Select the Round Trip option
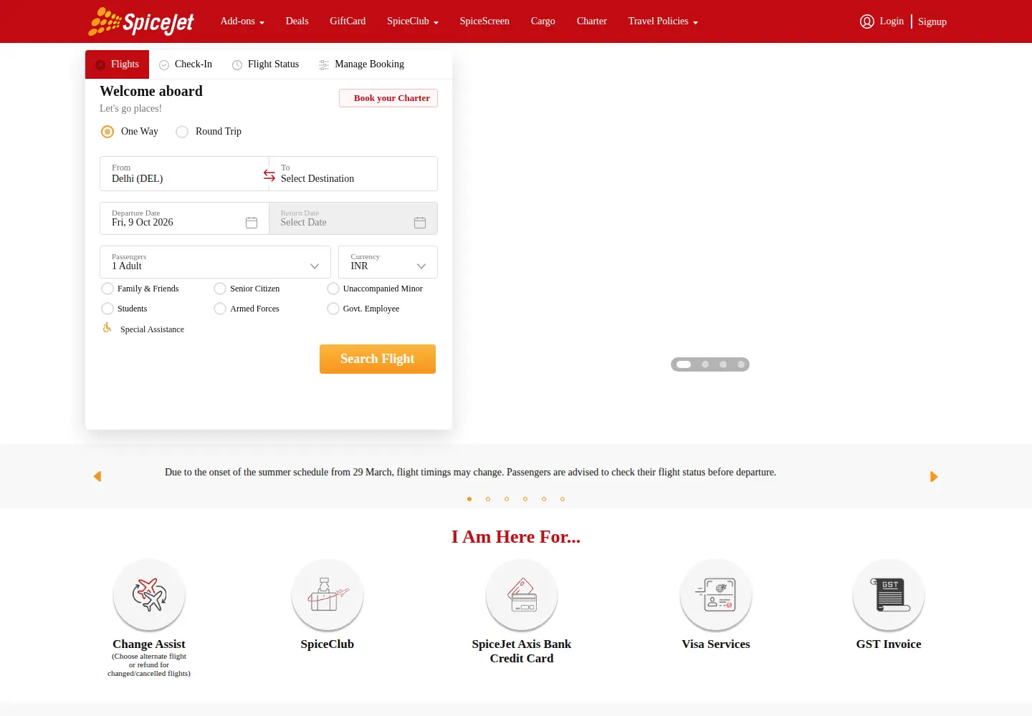This screenshot has height=716, width=1032. click(x=182, y=132)
